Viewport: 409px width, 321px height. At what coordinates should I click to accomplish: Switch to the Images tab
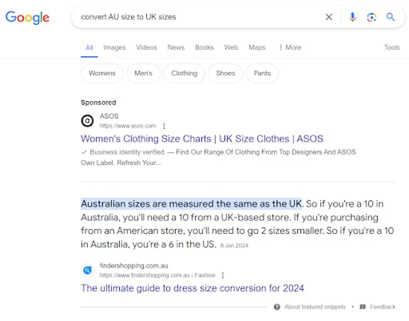pos(114,47)
